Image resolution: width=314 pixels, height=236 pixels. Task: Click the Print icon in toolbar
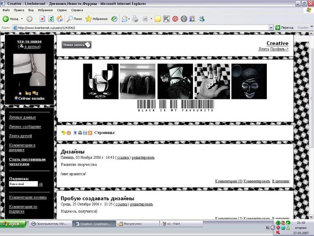click(135, 19)
